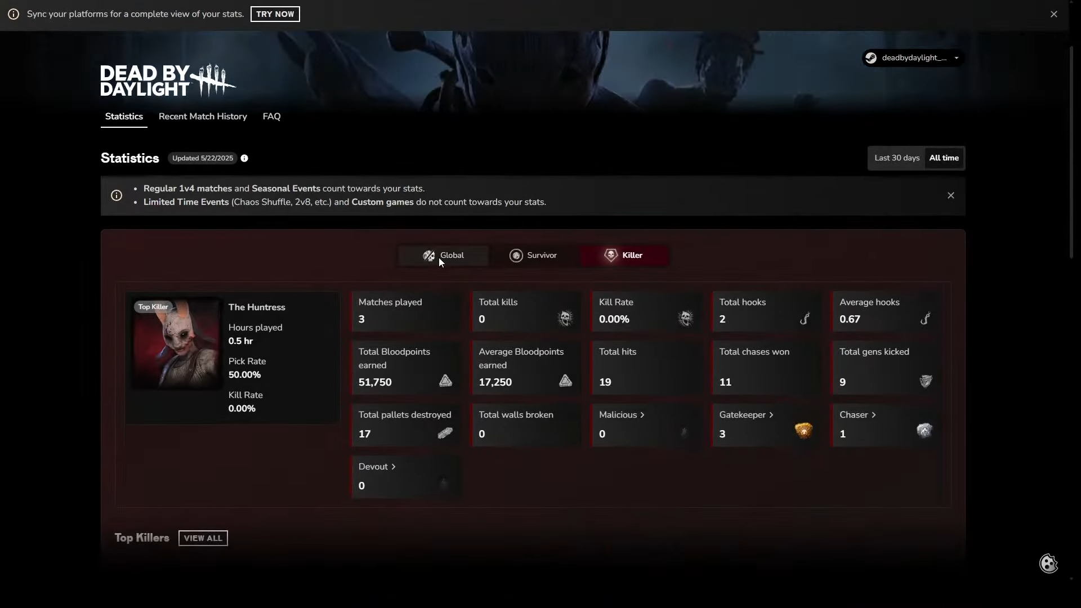Click the Total Bloodpoints earned bloodpoint icon
The height and width of the screenshot is (608, 1081).
(445, 381)
